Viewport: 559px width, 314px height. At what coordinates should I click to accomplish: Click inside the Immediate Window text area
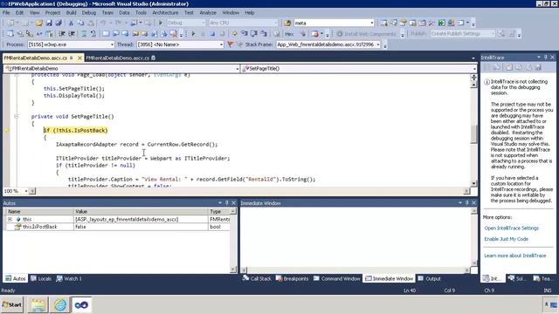coord(355,236)
